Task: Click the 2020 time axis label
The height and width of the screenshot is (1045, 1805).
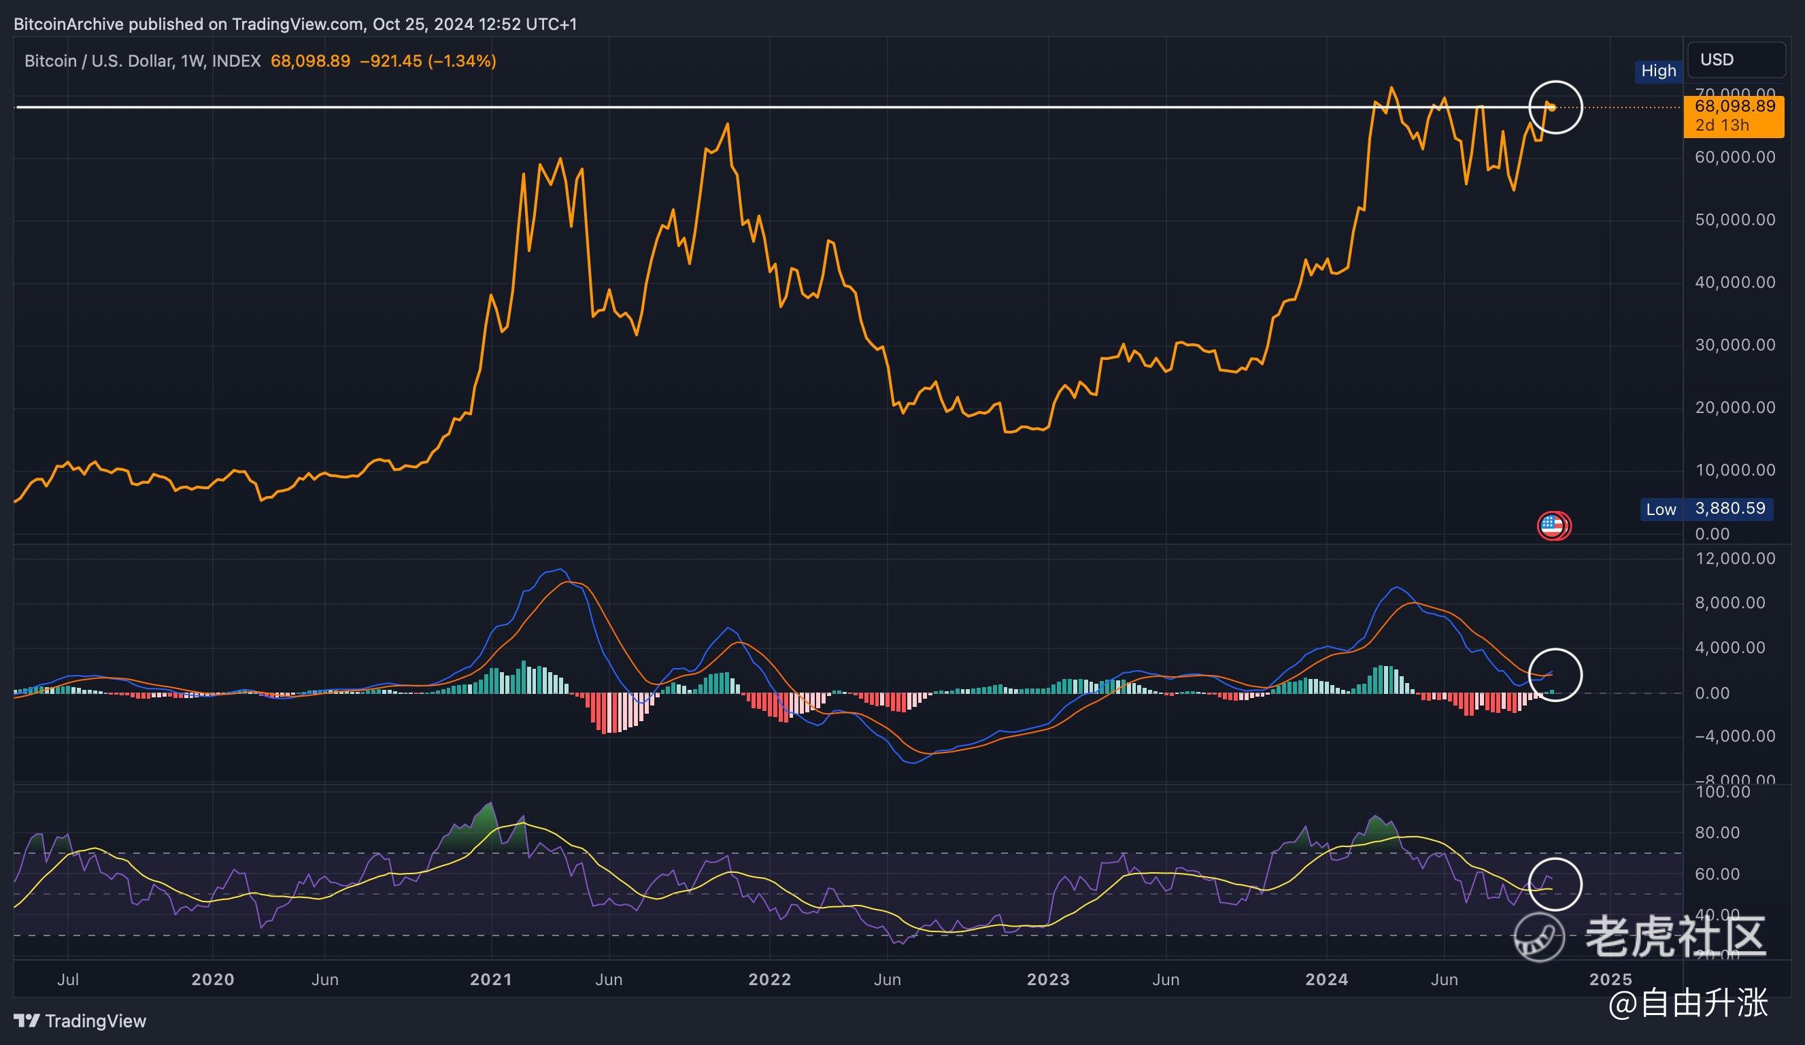Action: coord(213,979)
